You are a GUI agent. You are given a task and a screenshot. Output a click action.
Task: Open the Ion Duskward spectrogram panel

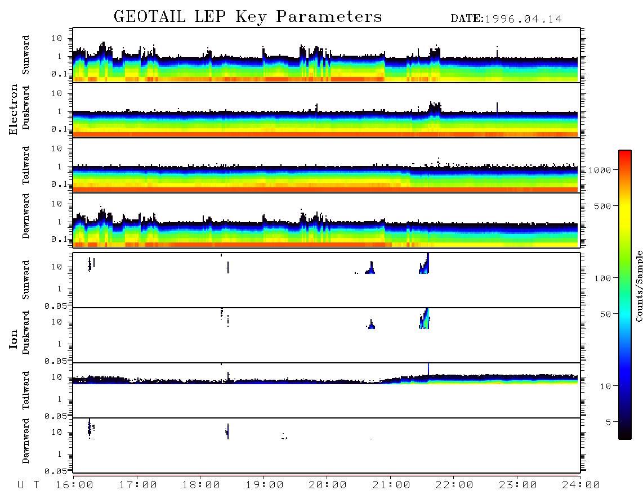327,335
